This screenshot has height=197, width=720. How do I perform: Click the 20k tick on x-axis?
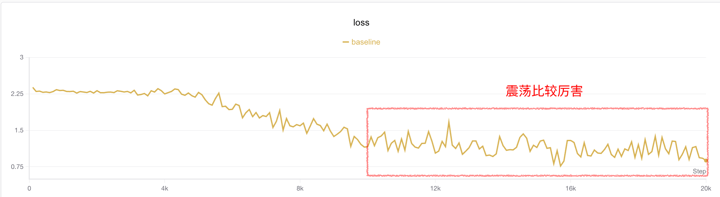point(706,188)
